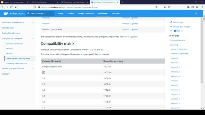This screenshot has width=205, height=115.
Task: Click the Docker docs whale logo
Action: (6, 13)
